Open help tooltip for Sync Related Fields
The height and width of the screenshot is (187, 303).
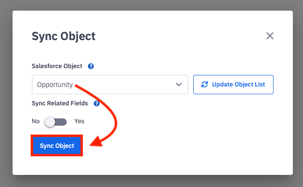click(97, 103)
